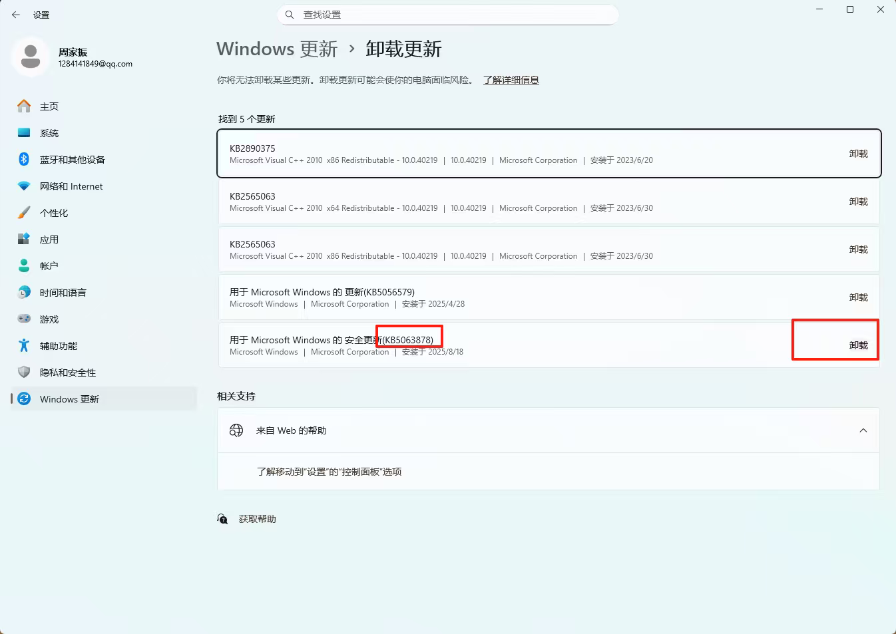Open 隐私和安全性 shield icon

tap(24, 373)
